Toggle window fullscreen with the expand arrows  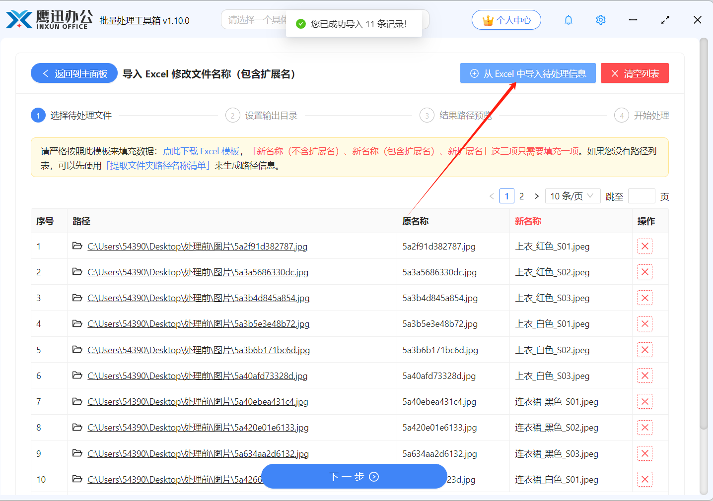[x=665, y=20]
